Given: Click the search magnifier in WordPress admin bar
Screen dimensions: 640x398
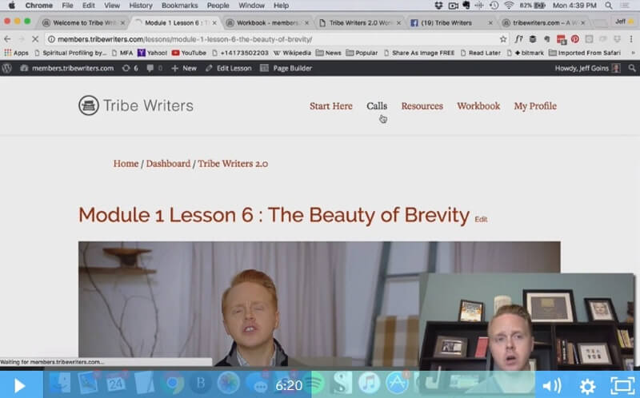Looking at the screenshot, I should click(x=632, y=68).
